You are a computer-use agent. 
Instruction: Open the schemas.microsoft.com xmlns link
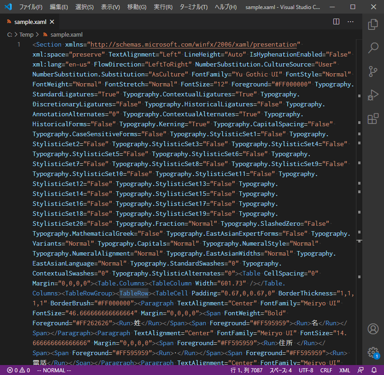tap(194, 45)
